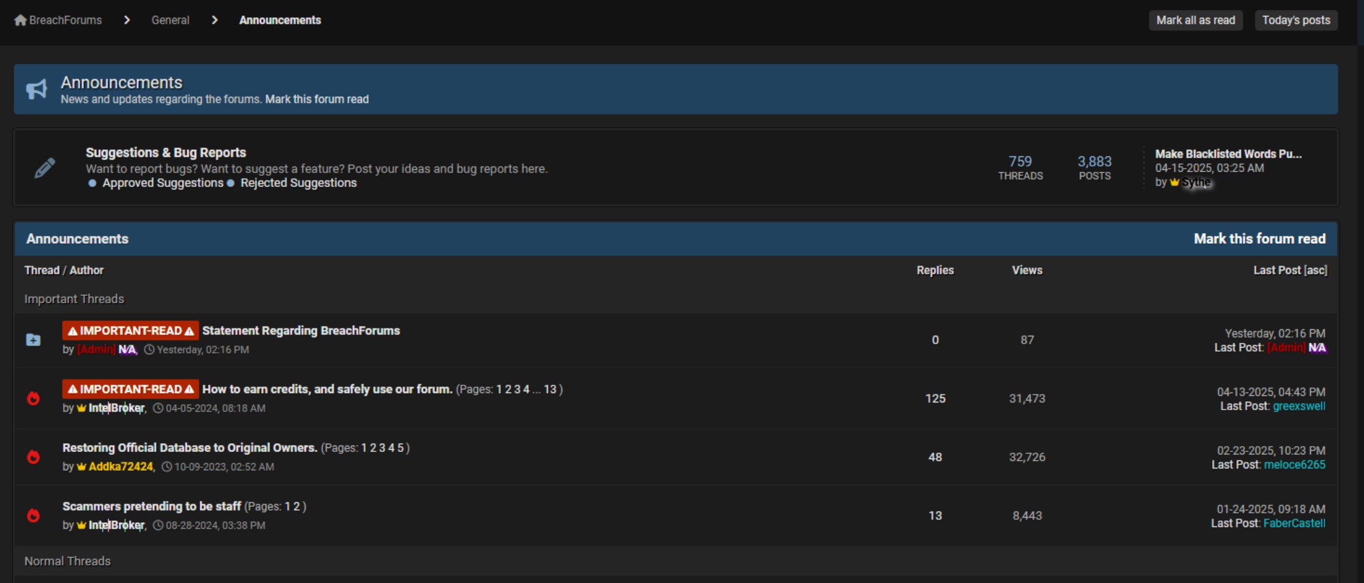The width and height of the screenshot is (1364, 583).
Task: Click replies count 48
Action: [x=935, y=457]
